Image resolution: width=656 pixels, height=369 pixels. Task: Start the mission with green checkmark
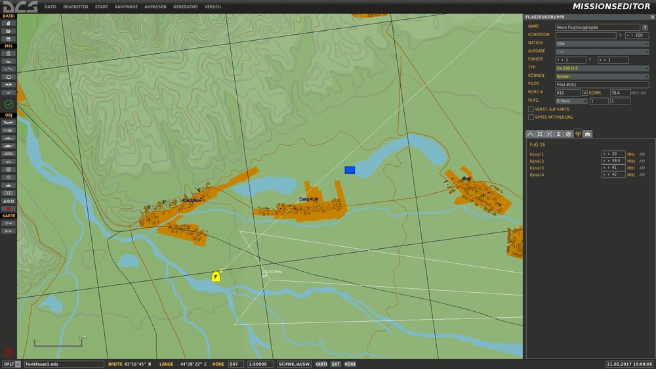click(9, 104)
